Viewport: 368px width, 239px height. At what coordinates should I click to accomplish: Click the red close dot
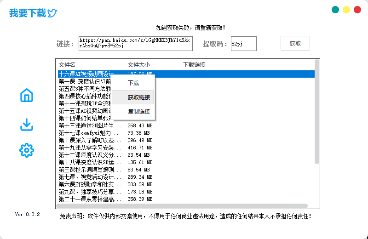[357, 10]
